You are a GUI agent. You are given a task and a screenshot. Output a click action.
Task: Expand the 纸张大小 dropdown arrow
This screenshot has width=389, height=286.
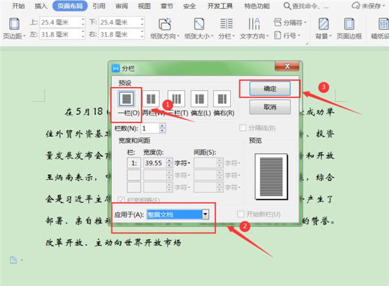pyautogui.click(x=212, y=36)
